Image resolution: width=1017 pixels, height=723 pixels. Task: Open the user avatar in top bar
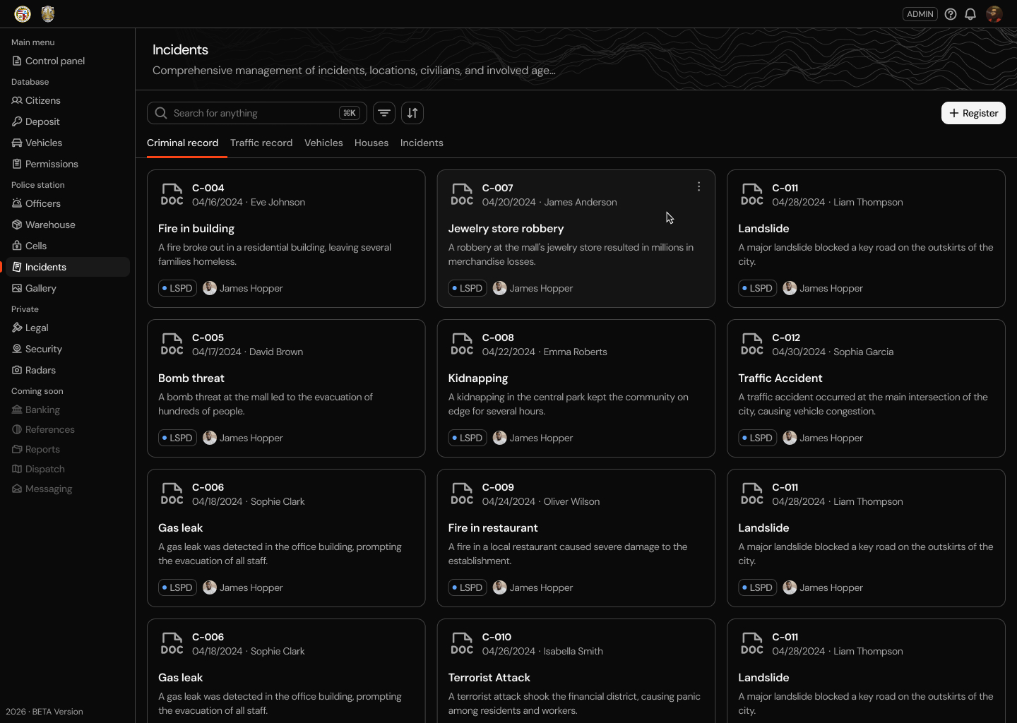click(x=994, y=14)
